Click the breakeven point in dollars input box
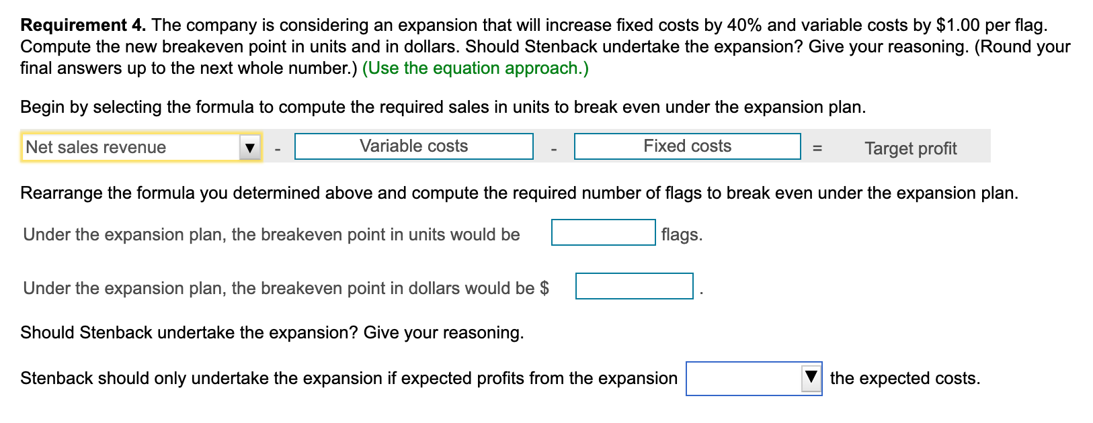This screenshot has height=423, width=1093. (635, 286)
